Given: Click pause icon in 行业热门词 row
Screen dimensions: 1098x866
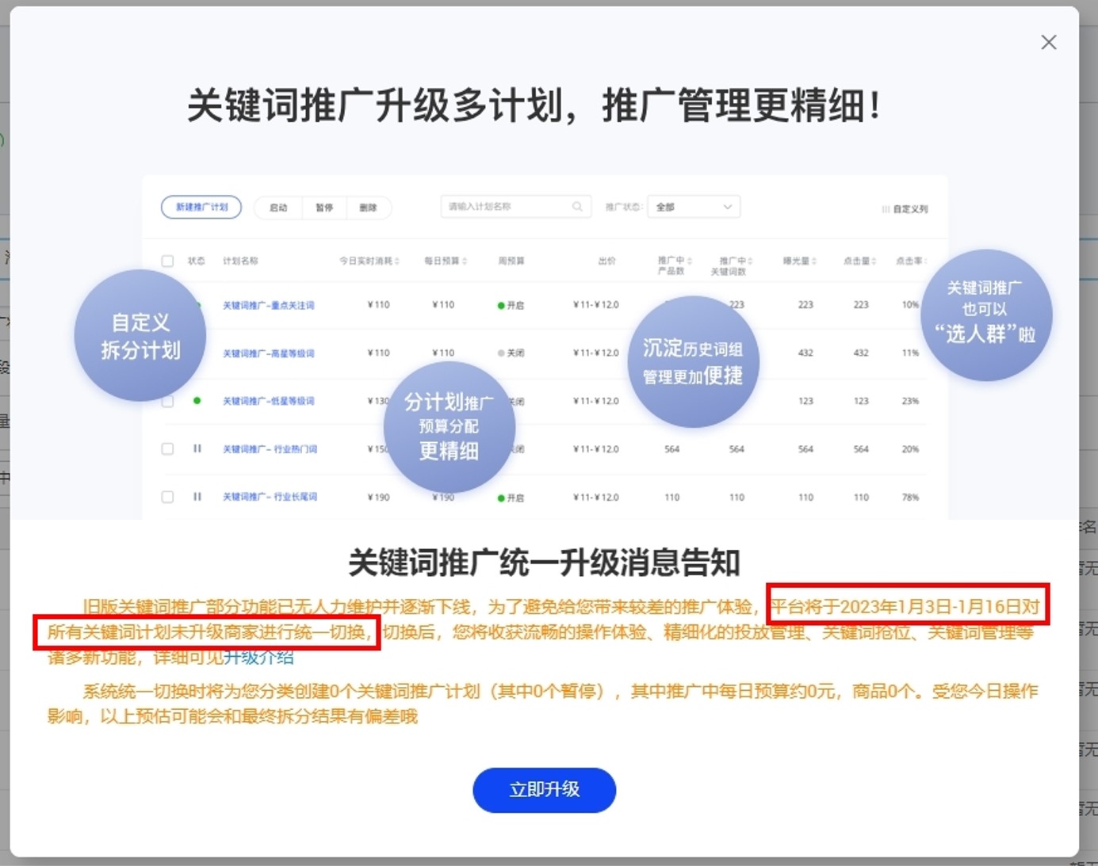Looking at the screenshot, I should [x=197, y=448].
